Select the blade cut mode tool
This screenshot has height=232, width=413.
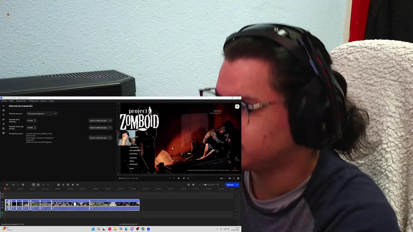pos(38,185)
